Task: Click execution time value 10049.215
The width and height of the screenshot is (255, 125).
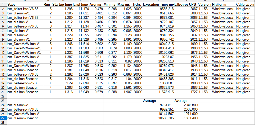Action: (158, 44)
